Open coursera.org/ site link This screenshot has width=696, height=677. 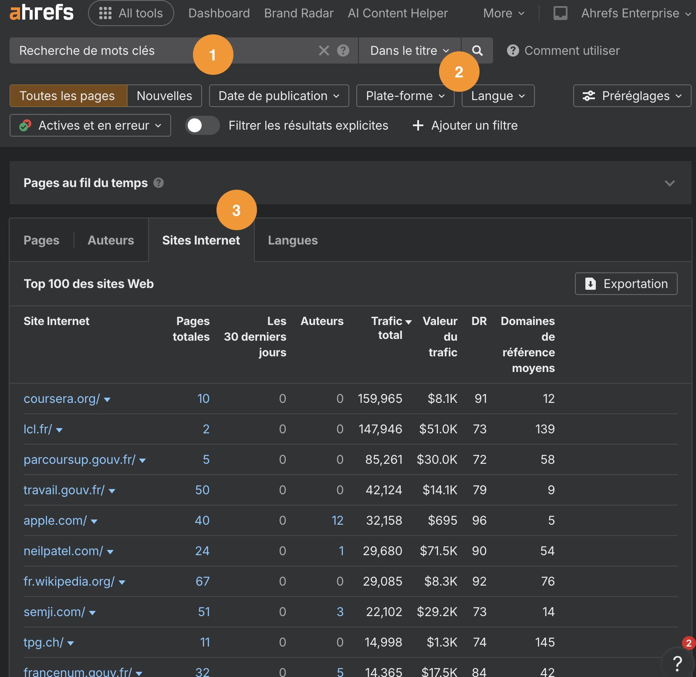(62, 399)
